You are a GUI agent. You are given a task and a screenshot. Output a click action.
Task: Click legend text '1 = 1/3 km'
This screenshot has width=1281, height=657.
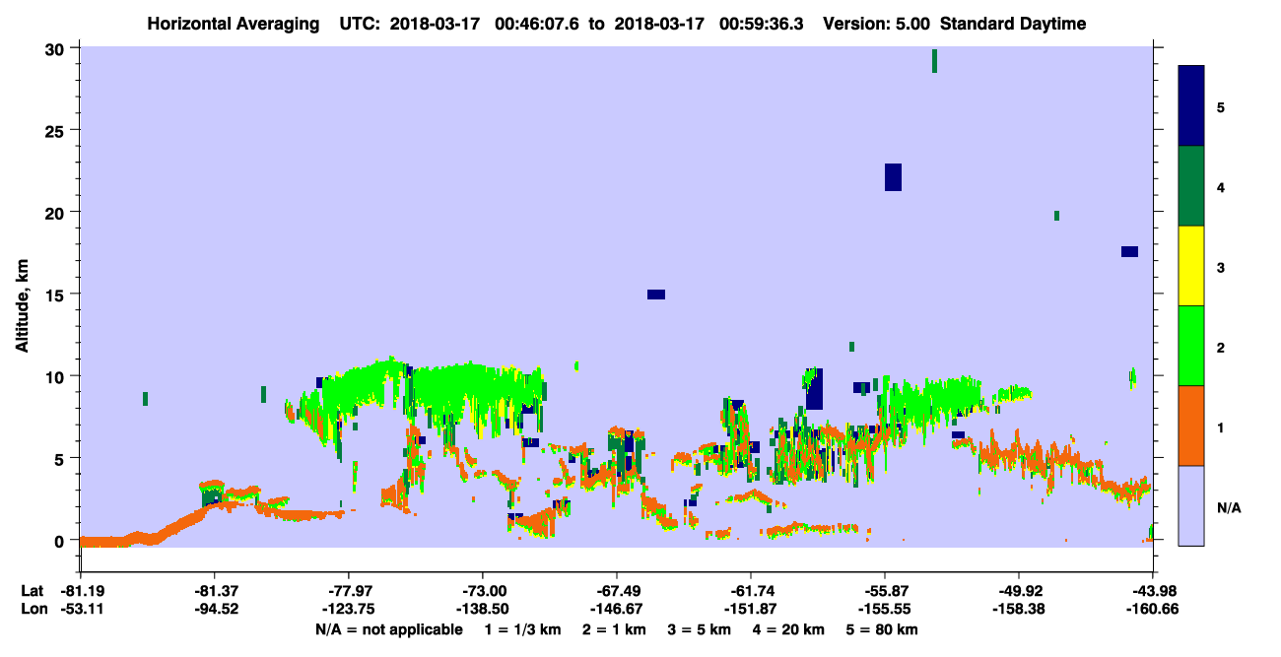coord(522,629)
